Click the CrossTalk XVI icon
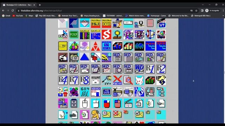 [107, 23]
